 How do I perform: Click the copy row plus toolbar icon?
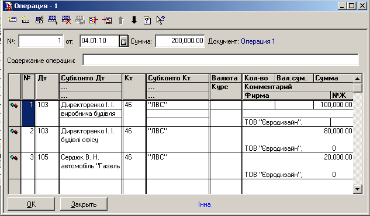coord(53,20)
